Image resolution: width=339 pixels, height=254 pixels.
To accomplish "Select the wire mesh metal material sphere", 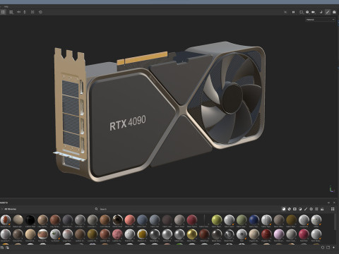I will 229,234.
